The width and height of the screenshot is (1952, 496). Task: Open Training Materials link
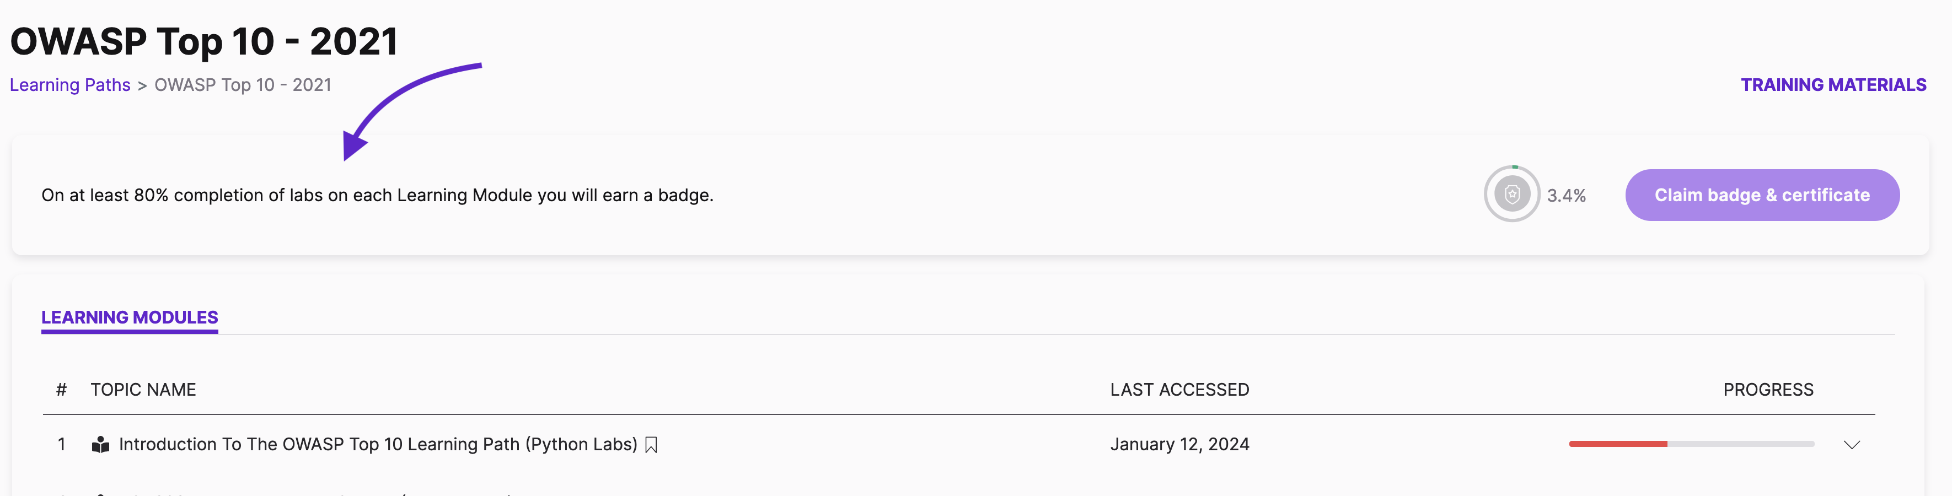point(1833,85)
